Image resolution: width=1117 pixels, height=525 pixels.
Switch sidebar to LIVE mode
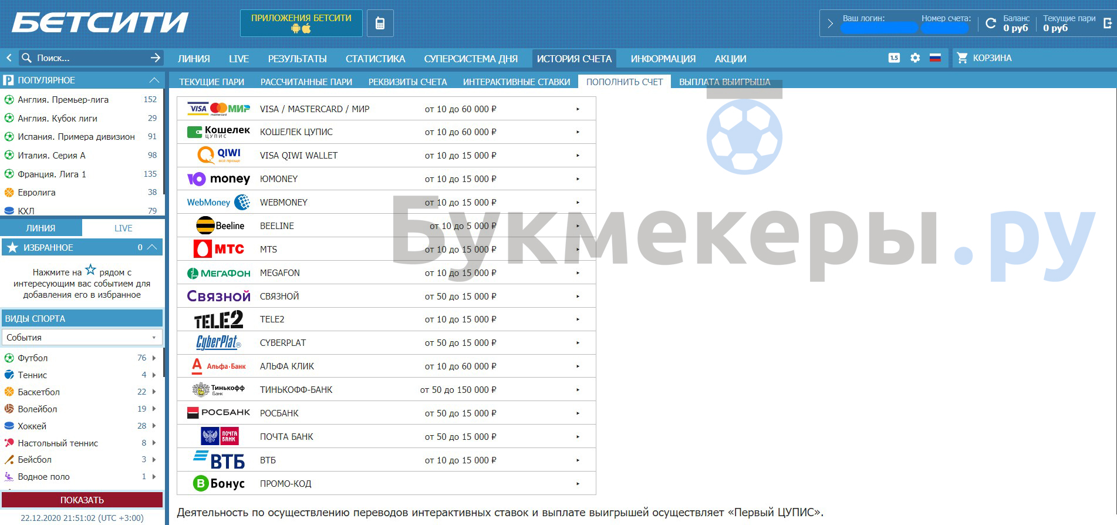123,228
